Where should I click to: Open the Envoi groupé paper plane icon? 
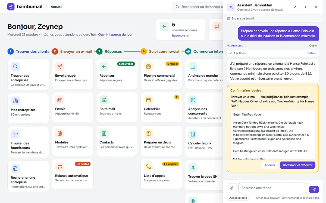tap(60, 66)
